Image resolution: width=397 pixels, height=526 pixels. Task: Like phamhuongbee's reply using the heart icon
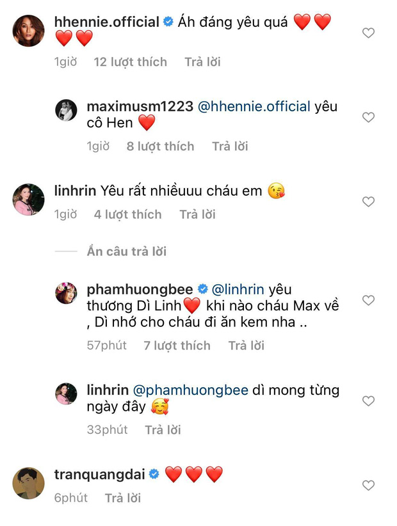(368, 299)
